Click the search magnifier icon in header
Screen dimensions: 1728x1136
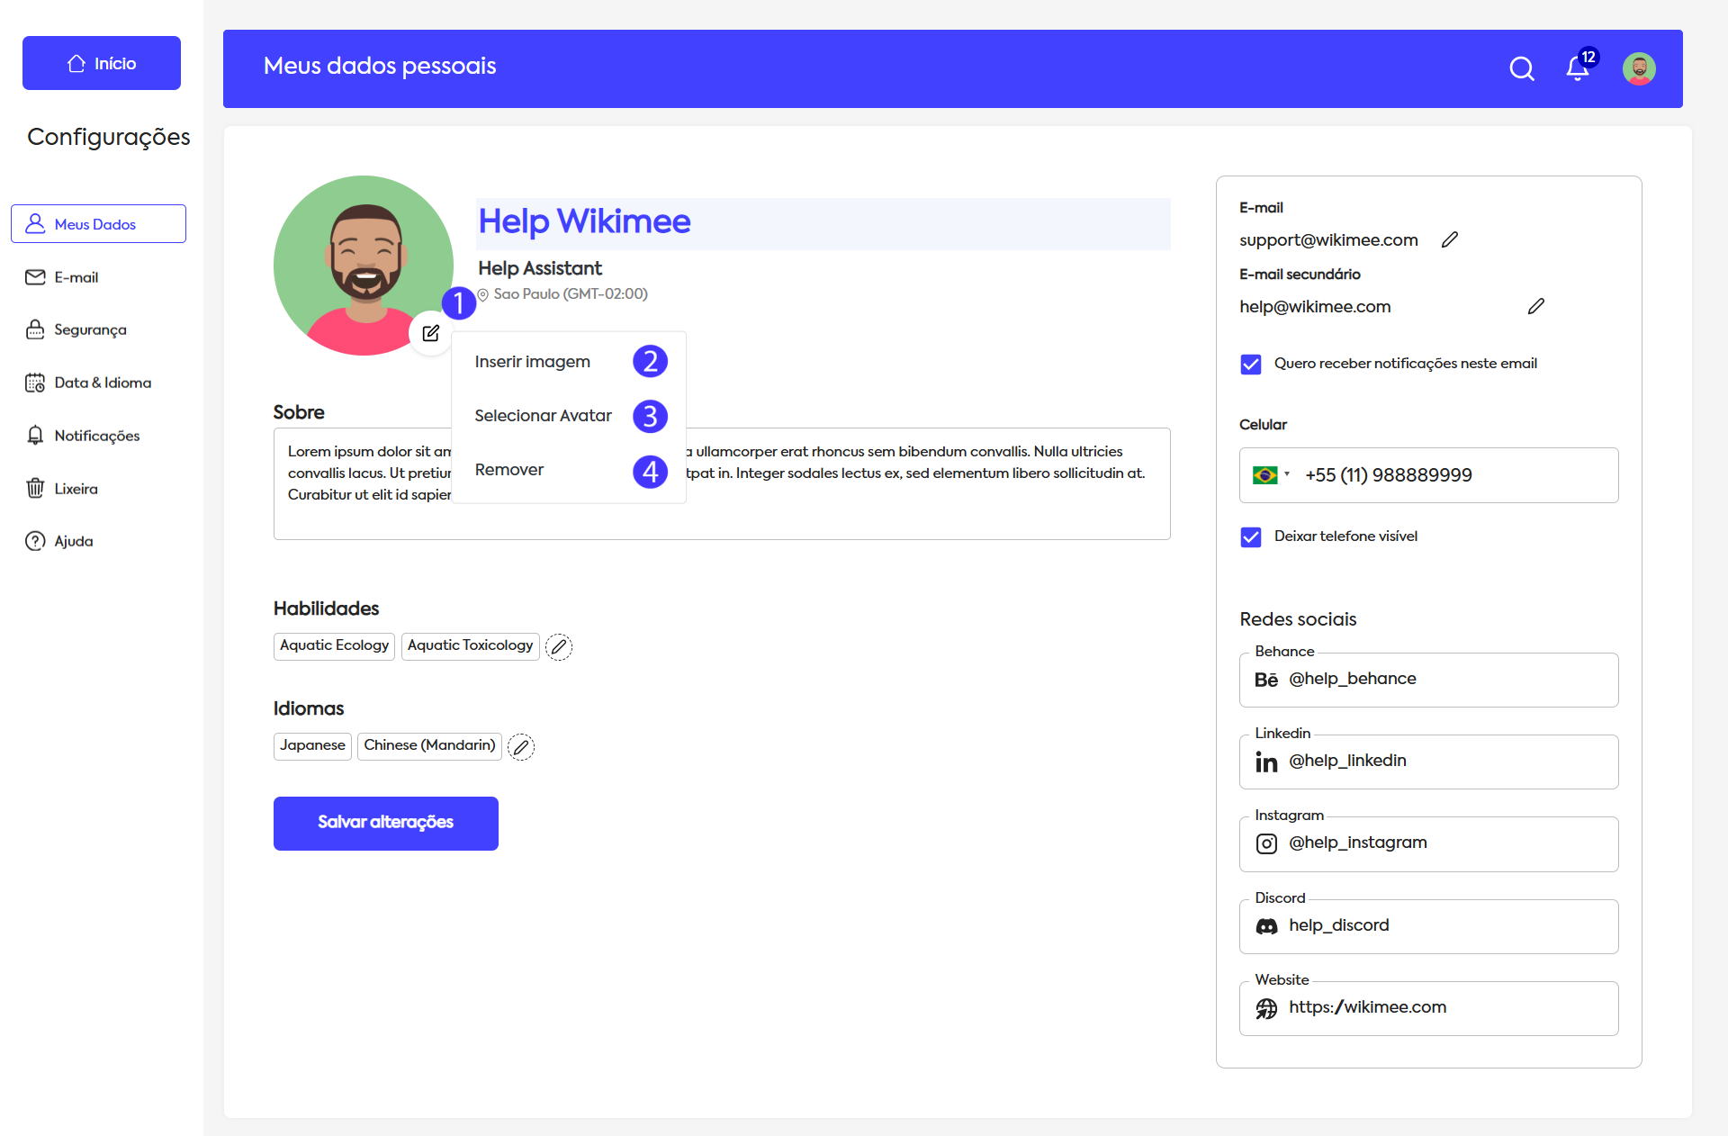point(1521,68)
